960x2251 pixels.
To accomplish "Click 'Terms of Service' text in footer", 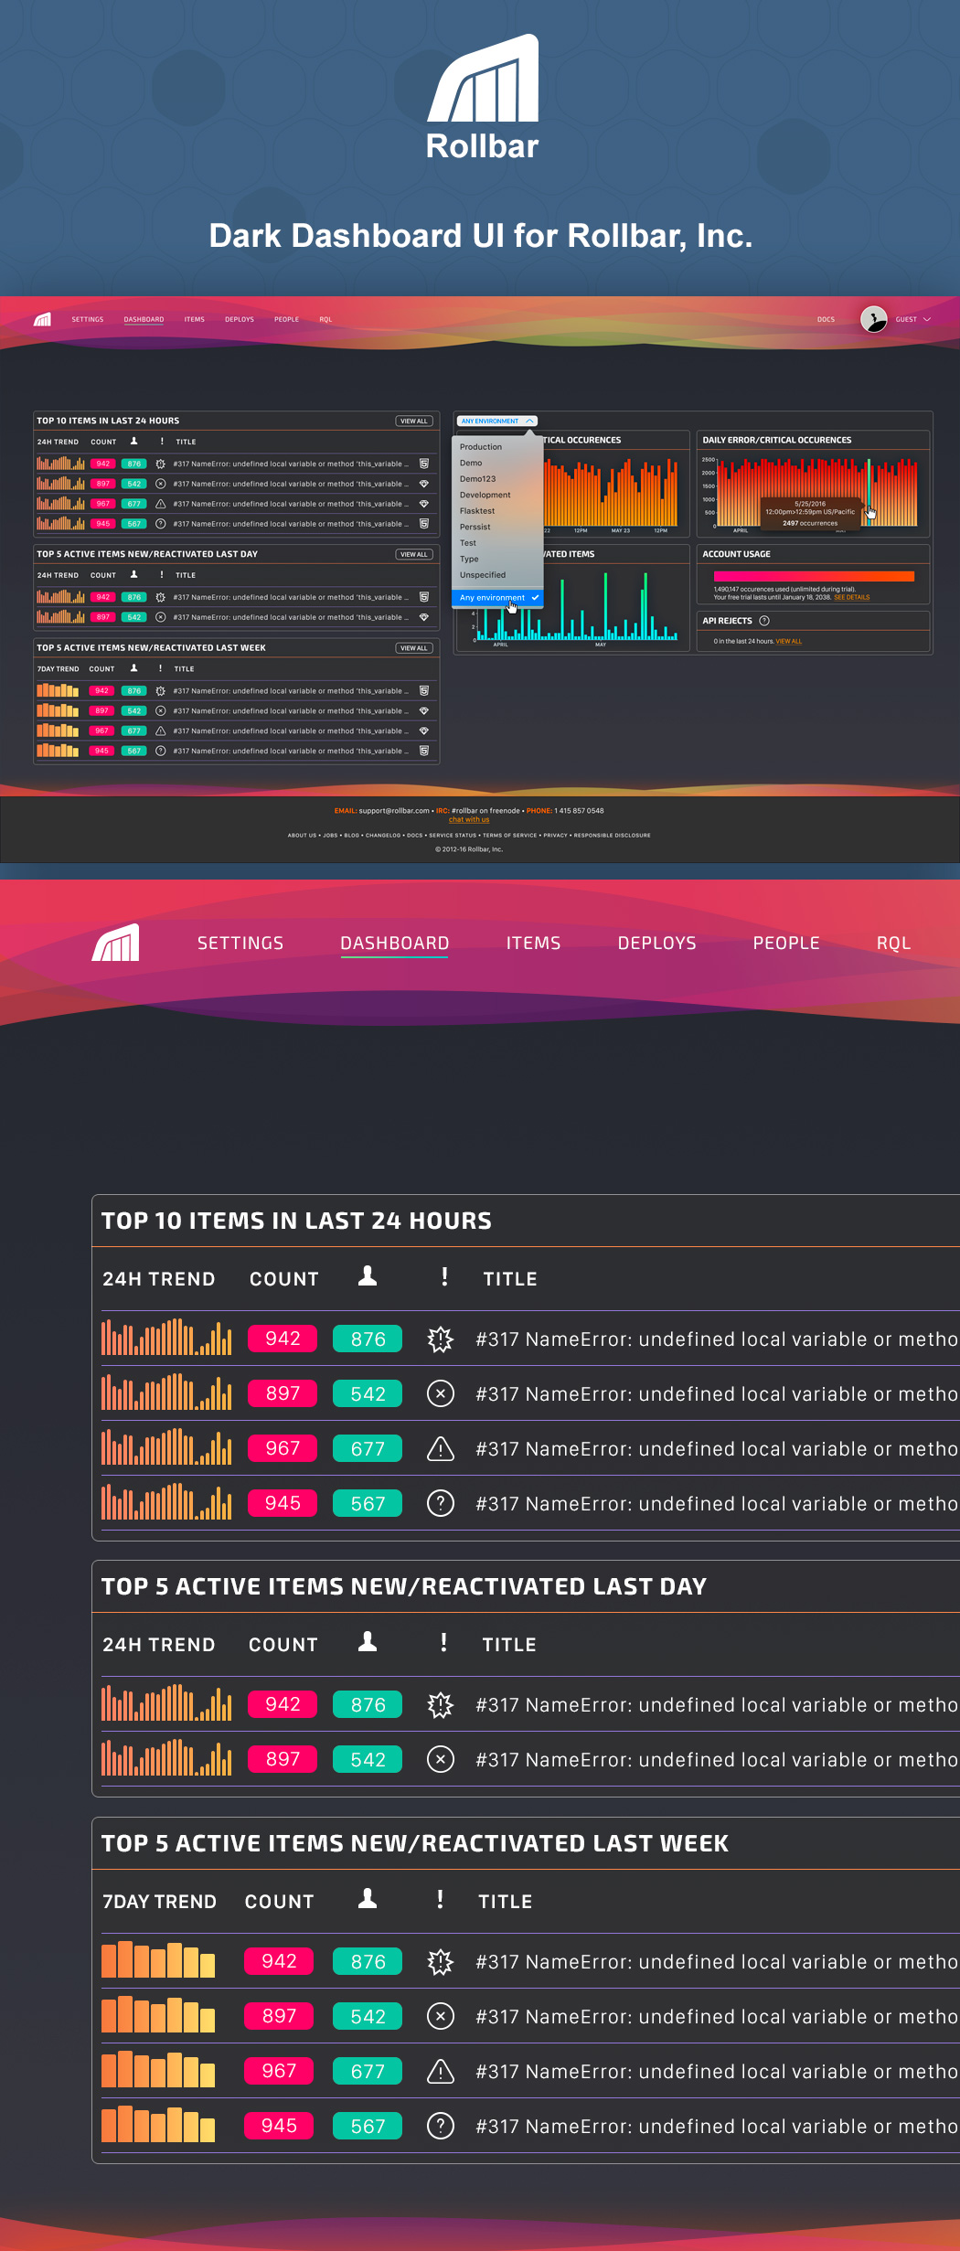I will (x=510, y=836).
